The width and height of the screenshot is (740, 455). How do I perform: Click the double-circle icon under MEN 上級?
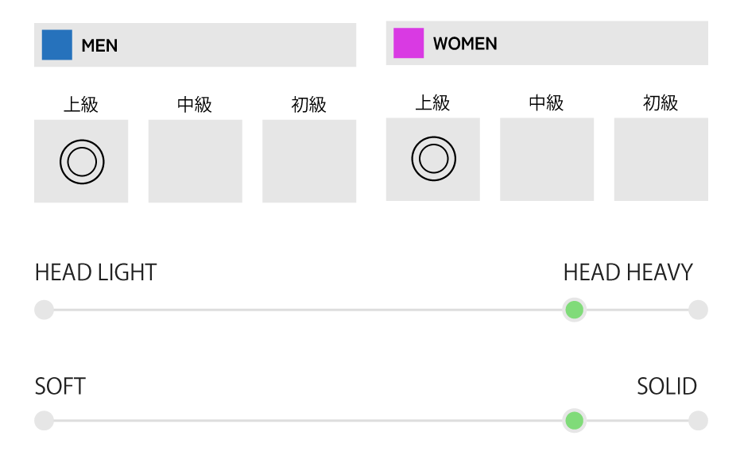point(82,161)
